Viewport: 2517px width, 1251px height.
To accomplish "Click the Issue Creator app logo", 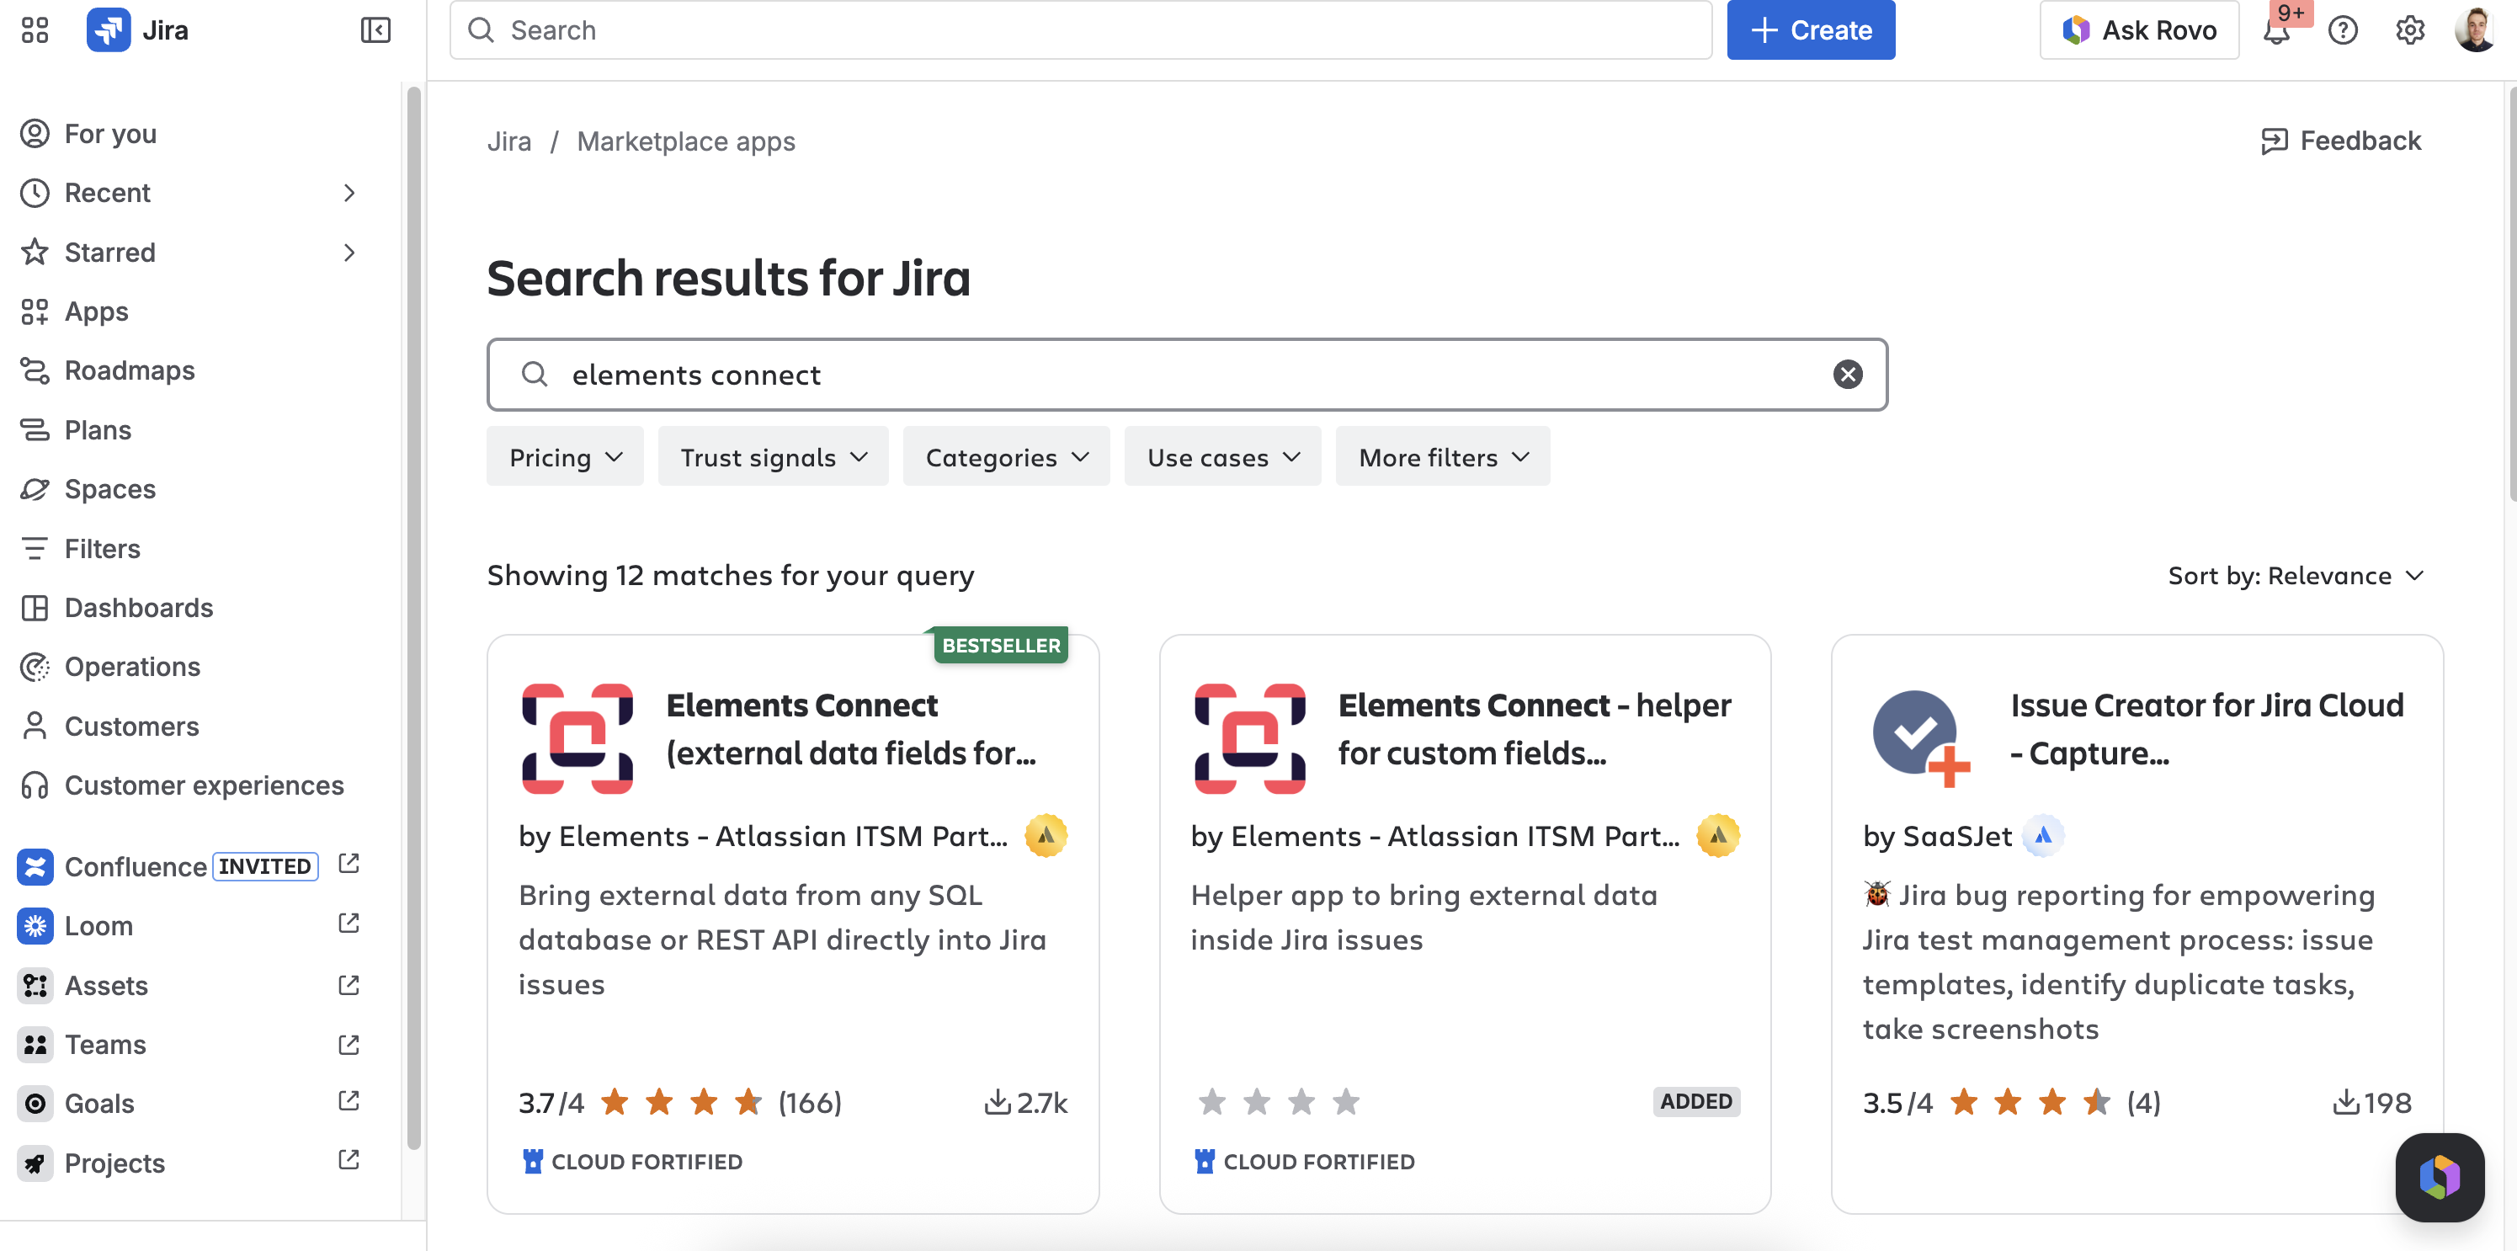I will point(1921,738).
